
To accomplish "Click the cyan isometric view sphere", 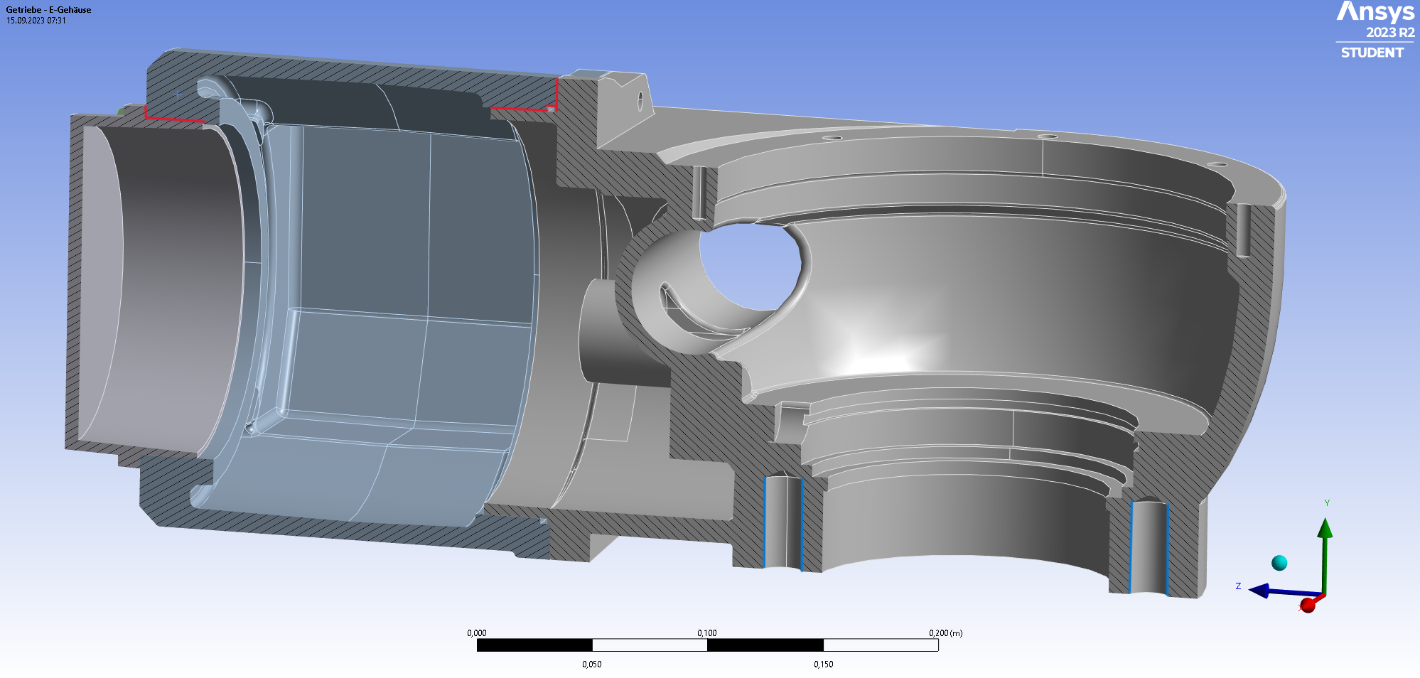I will click(1279, 563).
